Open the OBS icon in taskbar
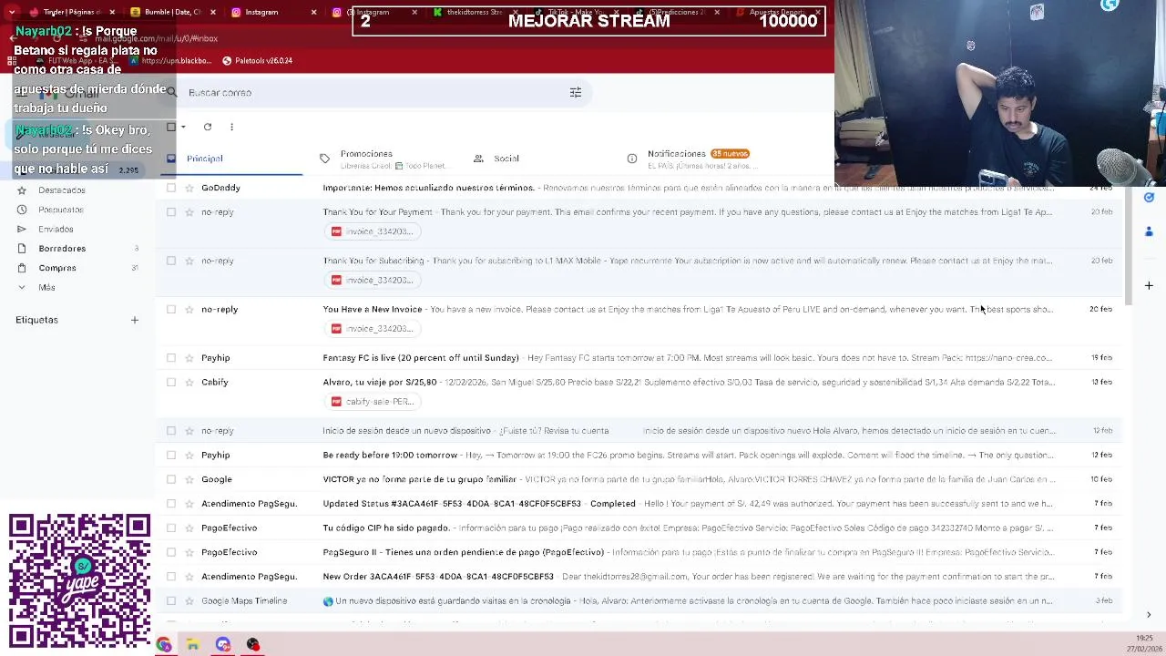 (252, 645)
